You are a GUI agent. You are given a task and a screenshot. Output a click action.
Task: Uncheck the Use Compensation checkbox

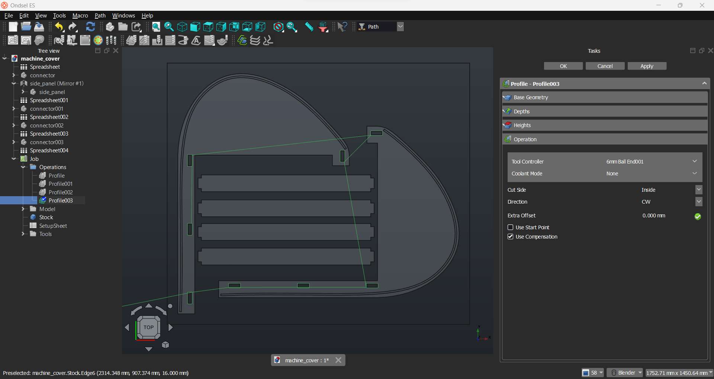pos(511,237)
